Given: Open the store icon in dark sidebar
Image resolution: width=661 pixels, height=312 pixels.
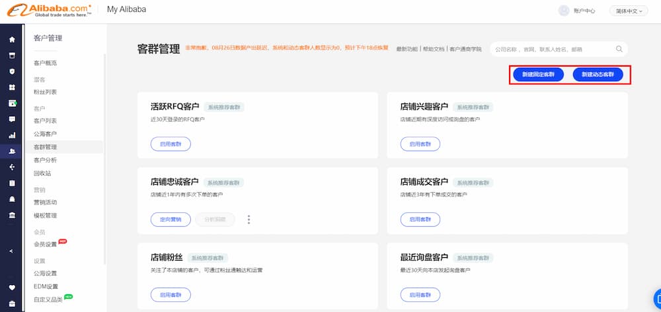Looking at the screenshot, I should (x=12, y=55).
